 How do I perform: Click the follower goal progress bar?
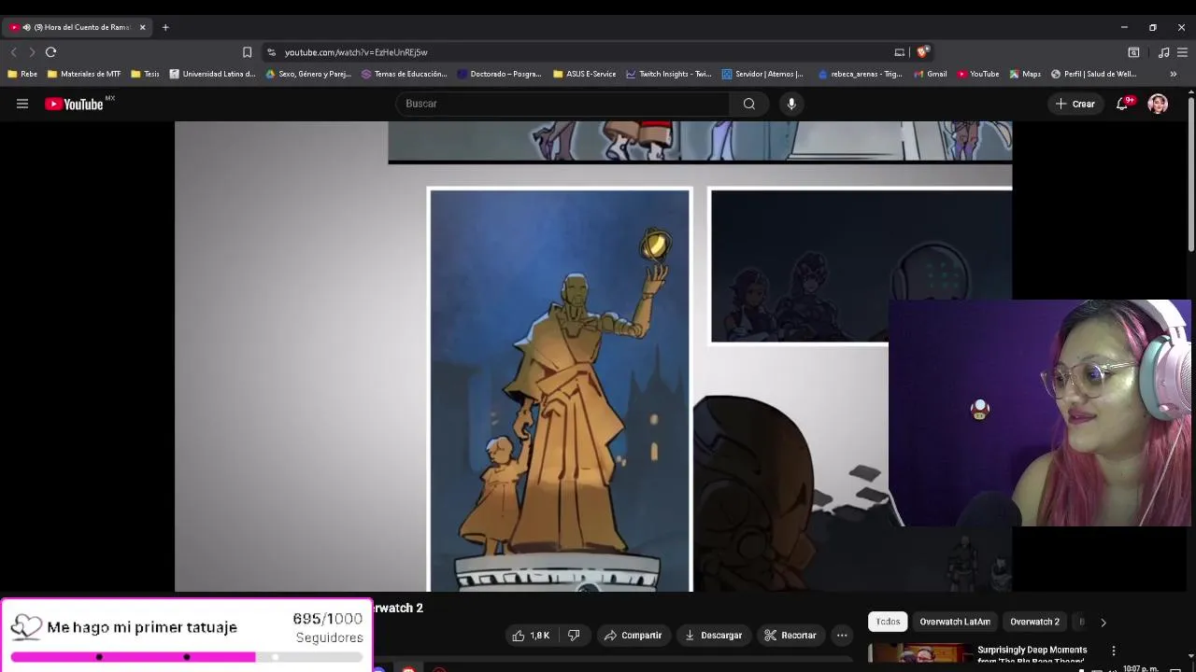[x=187, y=657]
